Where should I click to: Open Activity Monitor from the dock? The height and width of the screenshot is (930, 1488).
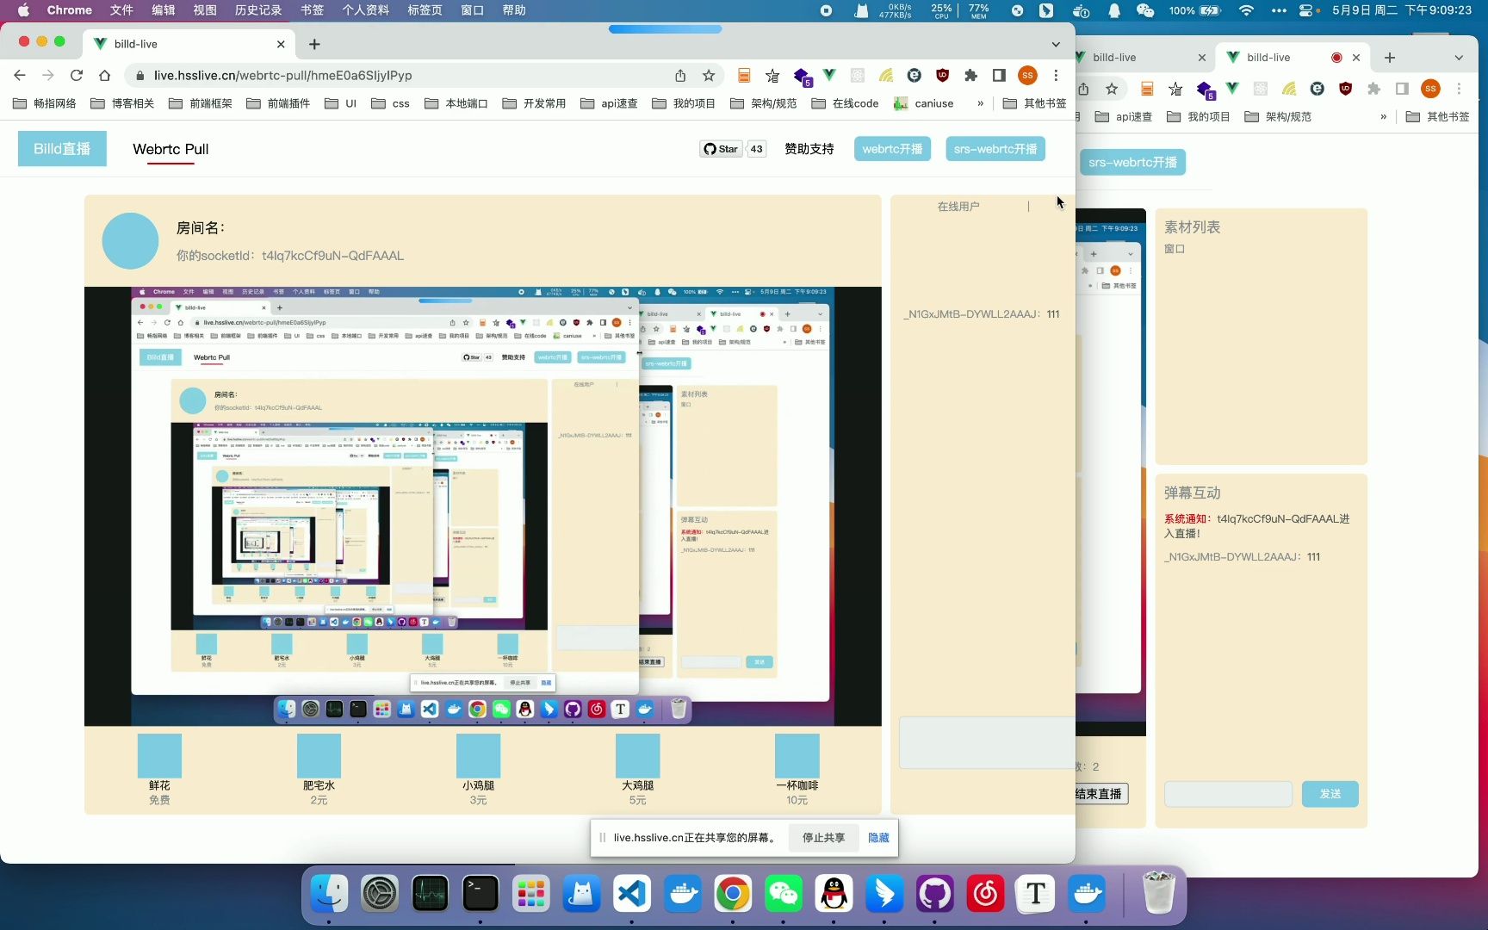click(x=430, y=894)
